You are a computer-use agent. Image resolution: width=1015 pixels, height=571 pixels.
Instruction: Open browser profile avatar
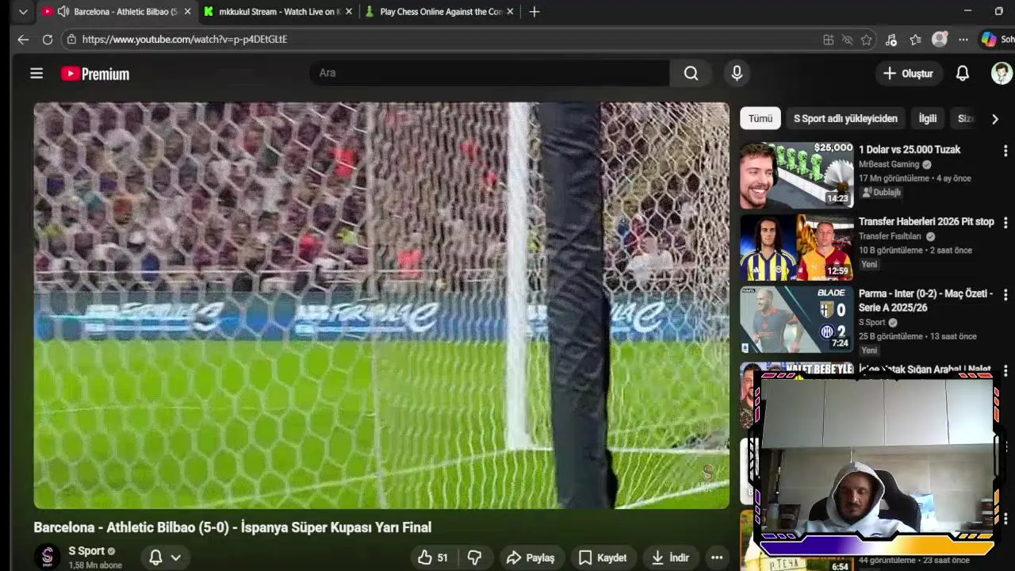click(x=940, y=40)
